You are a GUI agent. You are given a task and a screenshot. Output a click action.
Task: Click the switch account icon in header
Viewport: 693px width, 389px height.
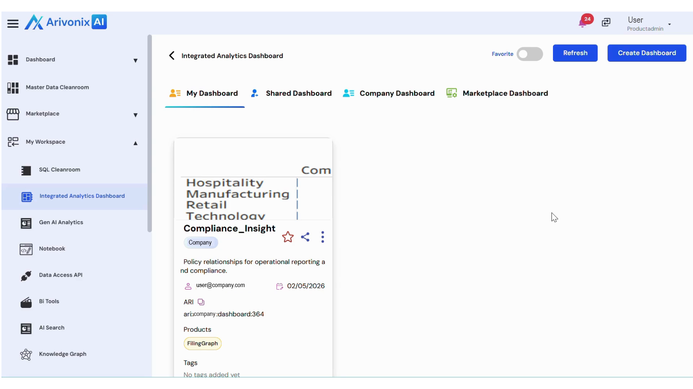tap(606, 22)
